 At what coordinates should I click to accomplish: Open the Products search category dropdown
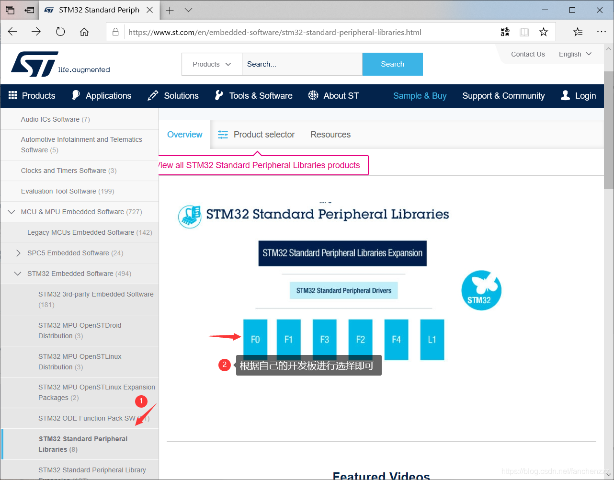point(212,64)
